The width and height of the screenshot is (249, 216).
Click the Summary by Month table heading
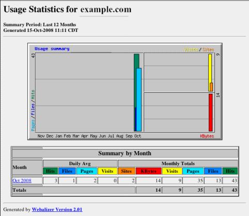coord(125,153)
